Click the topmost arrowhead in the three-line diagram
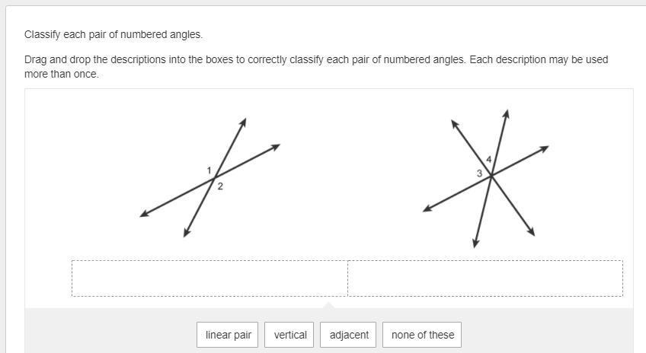The image size is (646, 353). click(x=507, y=114)
